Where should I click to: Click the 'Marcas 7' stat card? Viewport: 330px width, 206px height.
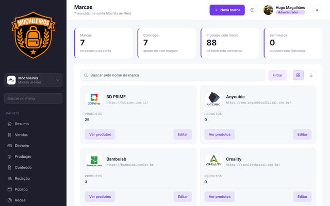click(104, 43)
